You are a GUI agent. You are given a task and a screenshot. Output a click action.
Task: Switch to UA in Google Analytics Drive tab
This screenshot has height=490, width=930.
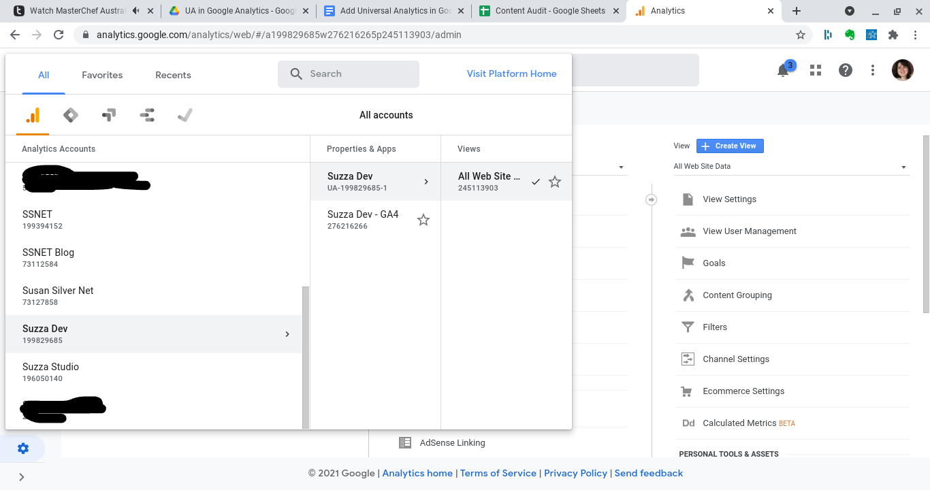coord(240,11)
